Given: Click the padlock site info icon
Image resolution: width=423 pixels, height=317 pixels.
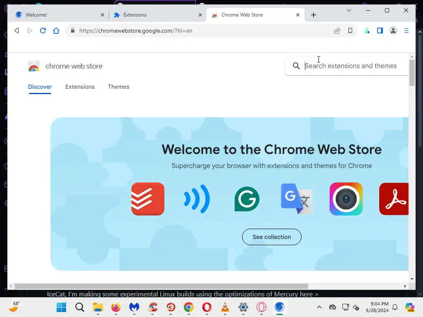Looking at the screenshot, I should click(73, 31).
